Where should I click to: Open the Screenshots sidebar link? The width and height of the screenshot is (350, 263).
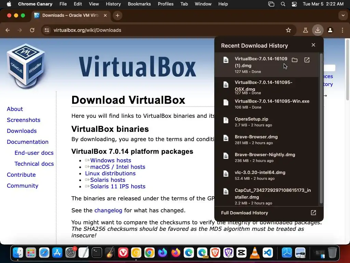tap(24, 120)
